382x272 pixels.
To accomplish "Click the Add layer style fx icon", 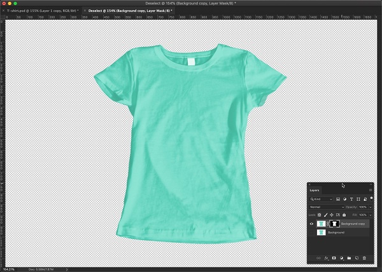I will pos(327,258).
